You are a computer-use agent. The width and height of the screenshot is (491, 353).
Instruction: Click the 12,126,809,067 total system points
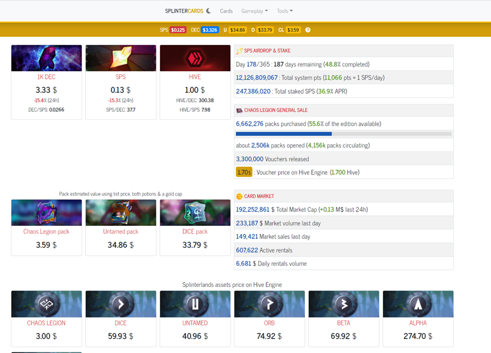click(257, 78)
